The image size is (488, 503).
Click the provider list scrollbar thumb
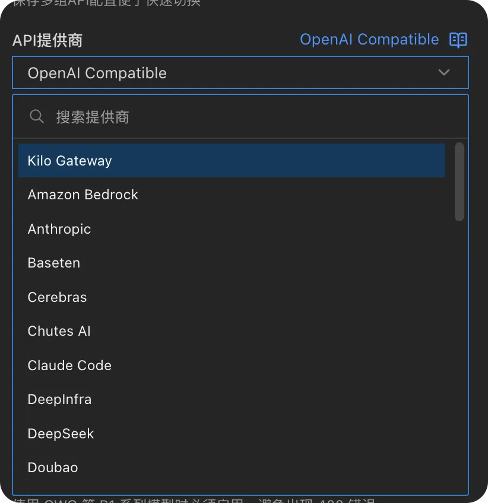pyautogui.click(x=459, y=182)
